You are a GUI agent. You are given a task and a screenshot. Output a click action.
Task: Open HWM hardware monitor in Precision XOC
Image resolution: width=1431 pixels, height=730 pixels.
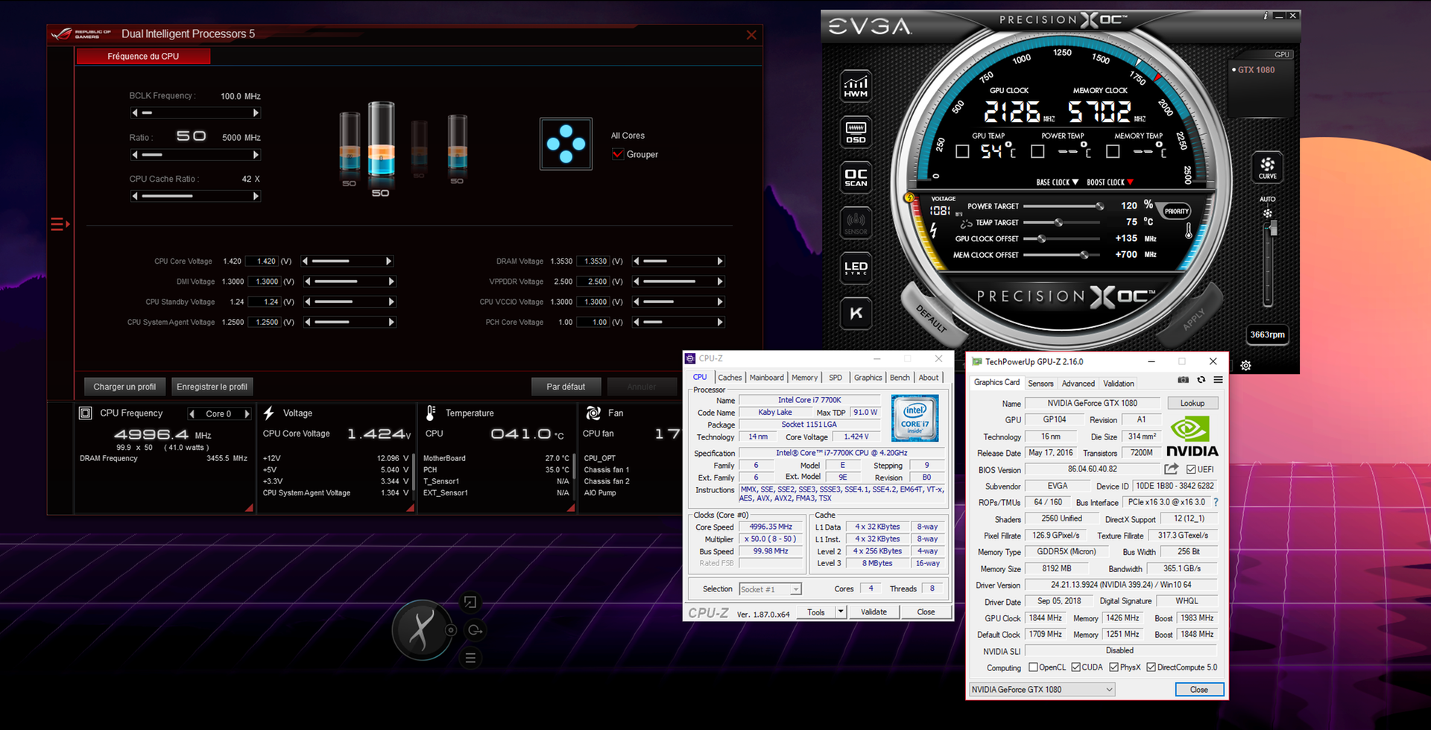point(856,86)
